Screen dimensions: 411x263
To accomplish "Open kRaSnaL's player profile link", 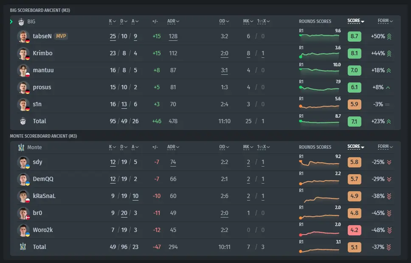I will [44, 196].
